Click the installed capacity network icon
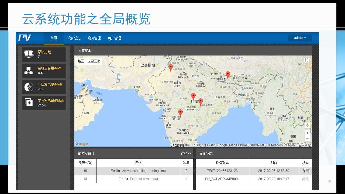This screenshot has height=194, width=345. [x=29, y=71]
